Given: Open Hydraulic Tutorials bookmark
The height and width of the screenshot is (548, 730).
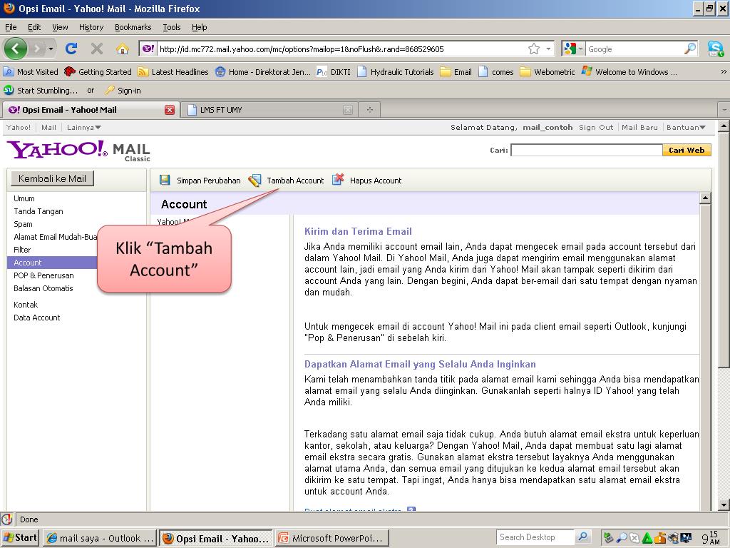Looking at the screenshot, I should point(396,72).
